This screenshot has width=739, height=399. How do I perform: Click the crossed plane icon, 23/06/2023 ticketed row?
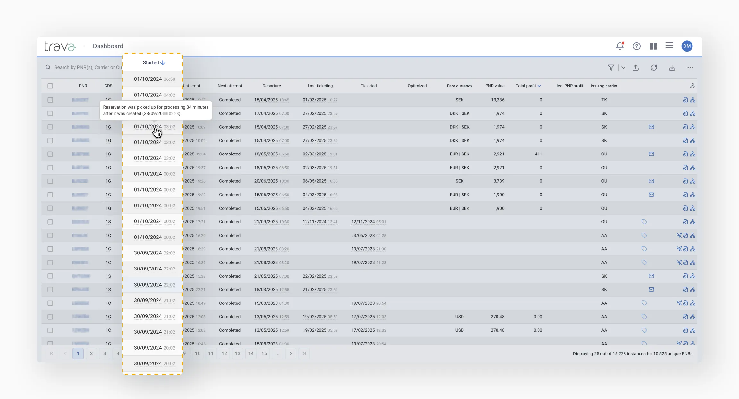(679, 236)
